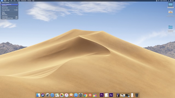This screenshot has width=175, height=98.
Task: Open the Bookmarks menu
Action: [24, 1]
